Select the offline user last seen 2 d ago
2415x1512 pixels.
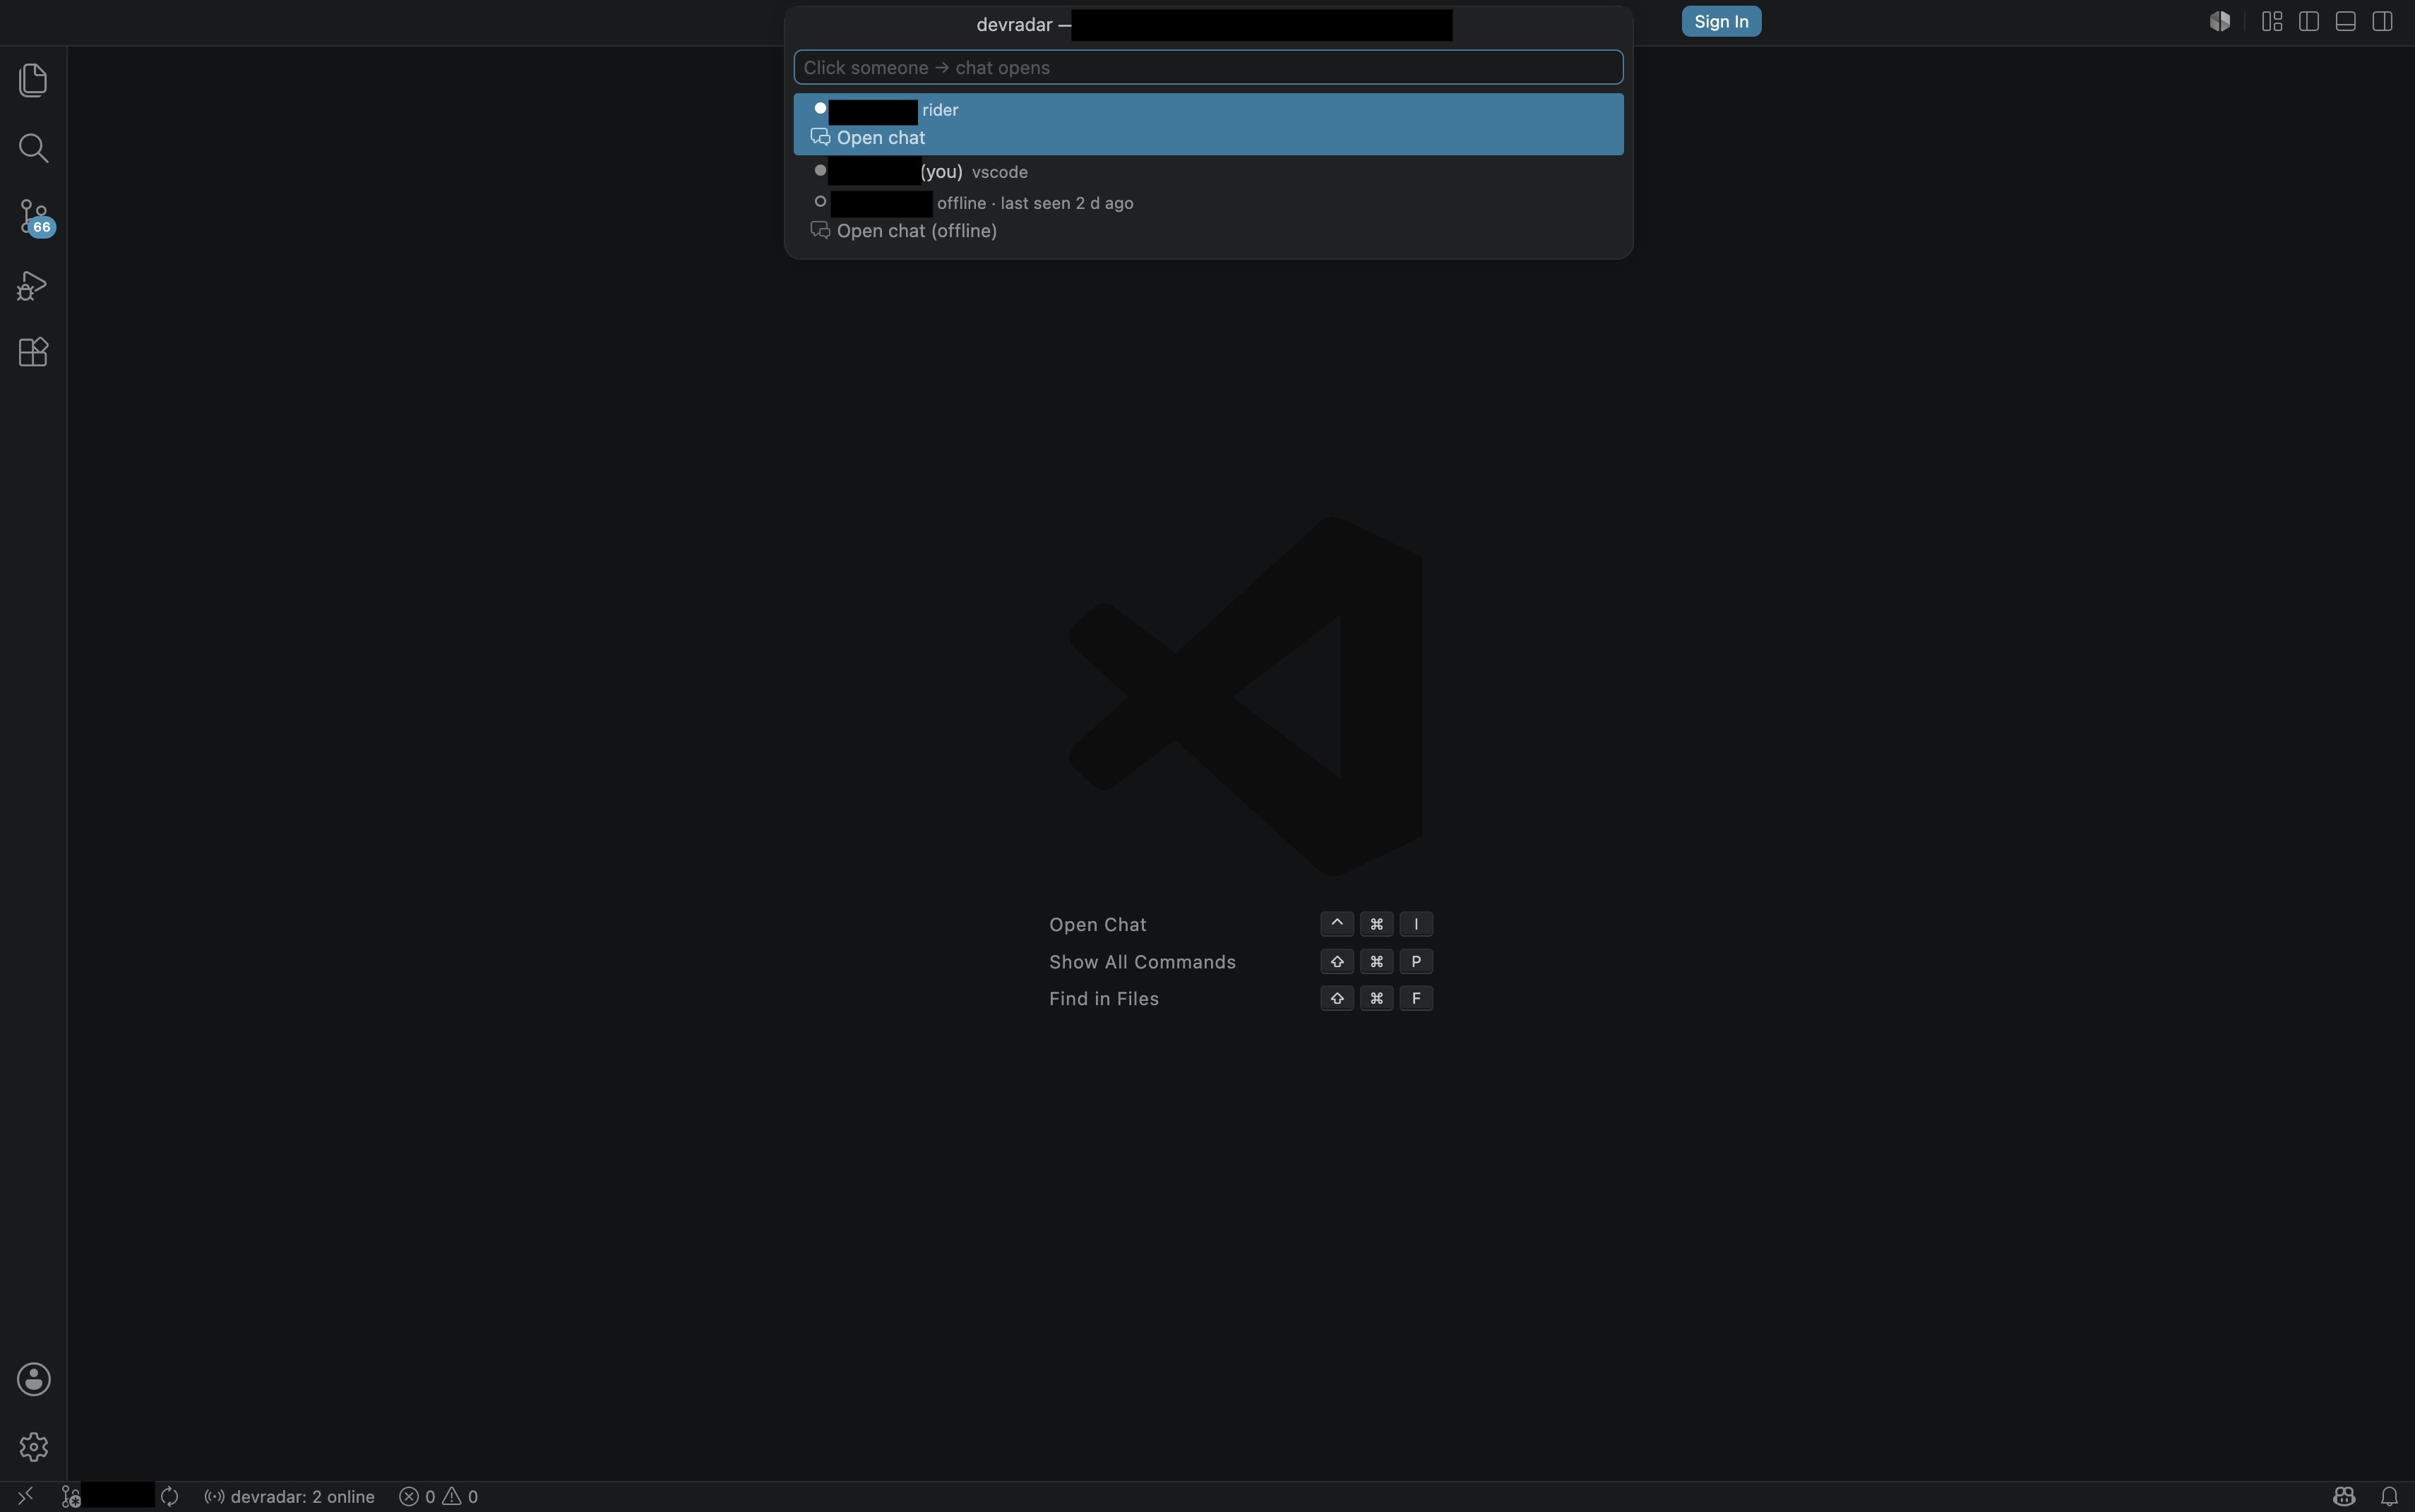(x=1208, y=217)
